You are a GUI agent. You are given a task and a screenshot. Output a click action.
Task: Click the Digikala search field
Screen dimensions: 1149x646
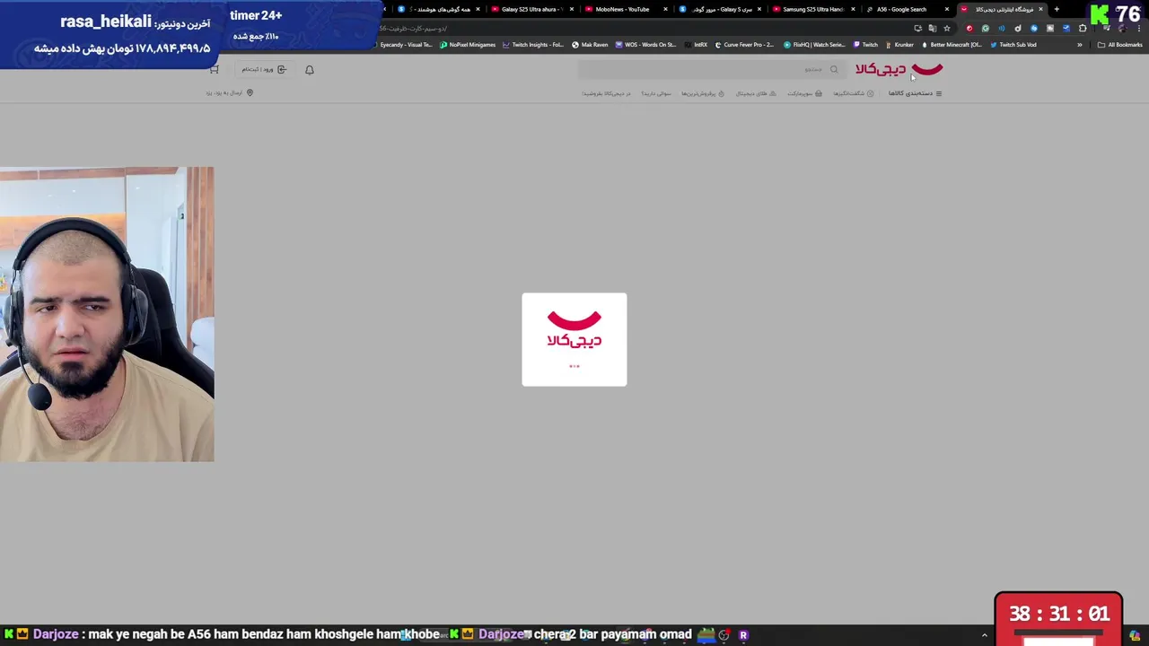(x=711, y=69)
